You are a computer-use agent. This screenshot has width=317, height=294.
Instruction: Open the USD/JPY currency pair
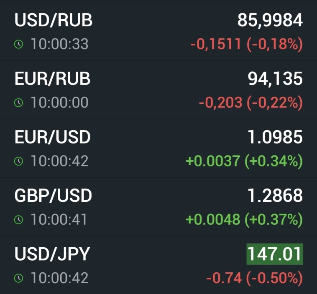(52, 254)
